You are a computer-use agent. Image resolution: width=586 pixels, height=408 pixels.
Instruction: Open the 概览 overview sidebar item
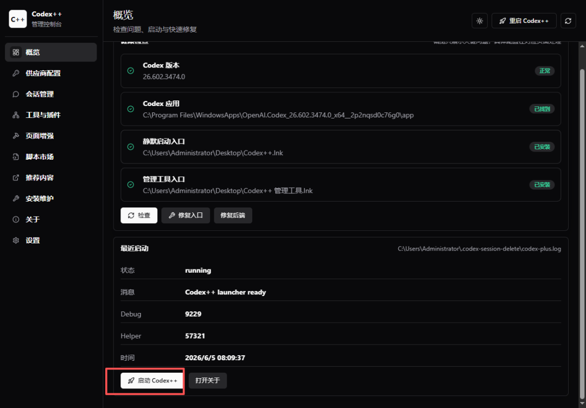[x=51, y=52]
